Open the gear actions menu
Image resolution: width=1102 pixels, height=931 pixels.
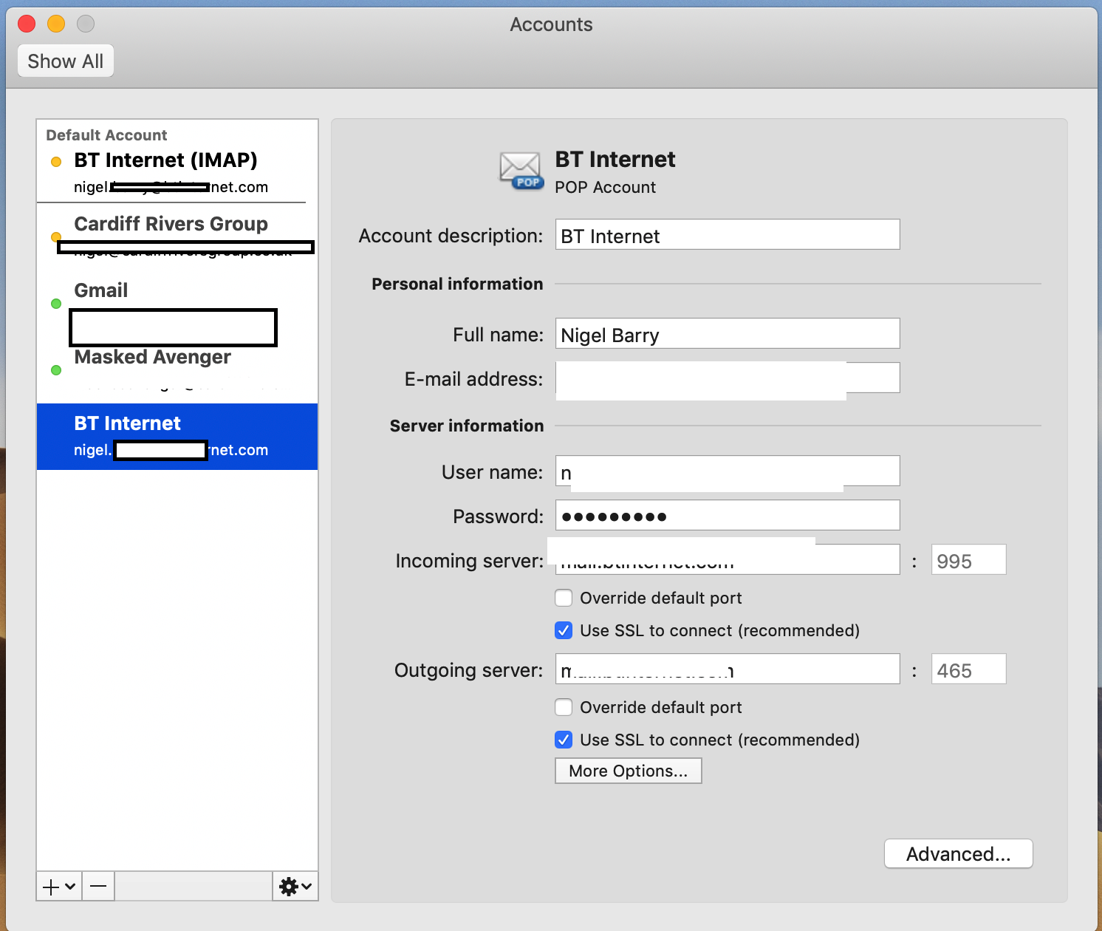(295, 886)
